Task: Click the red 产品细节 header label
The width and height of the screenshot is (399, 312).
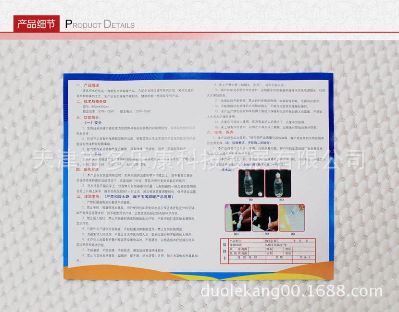Action: 37,24
